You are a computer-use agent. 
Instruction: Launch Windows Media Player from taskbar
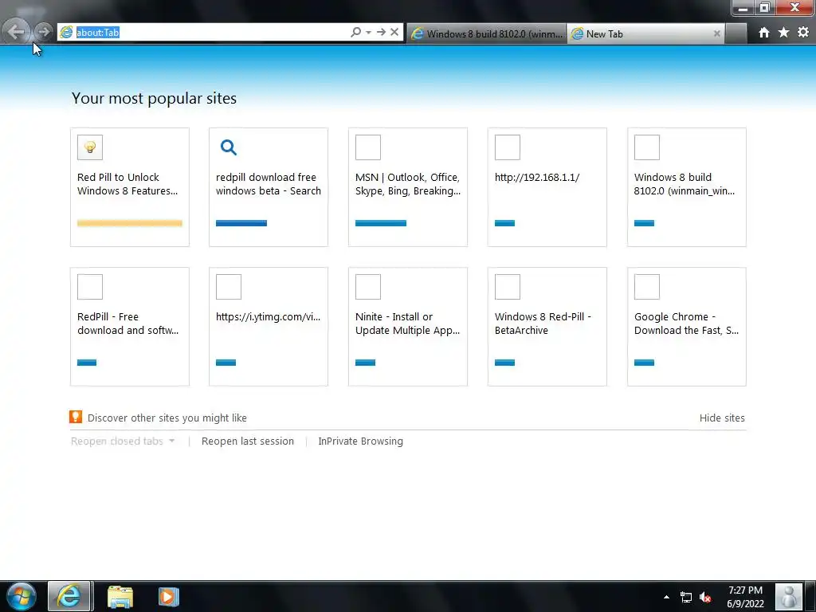169,596
